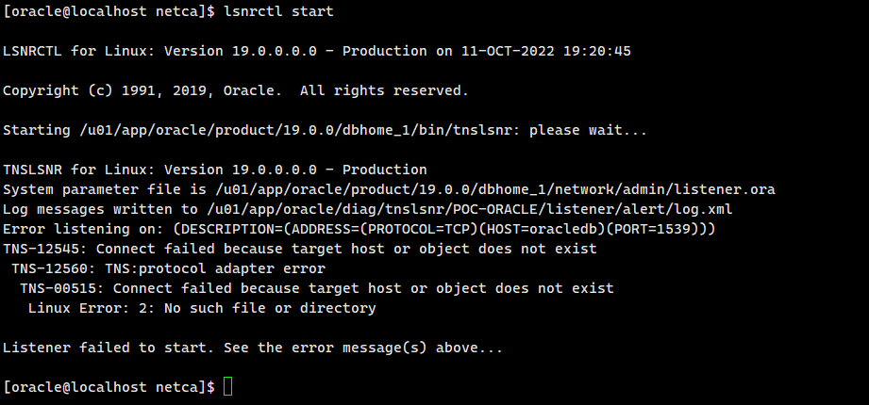This screenshot has width=869, height=405.
Task: Click the green terminal cursor block
Action: (227, 387)
